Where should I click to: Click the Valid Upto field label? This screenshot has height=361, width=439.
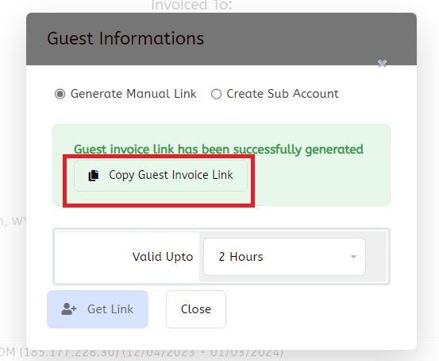point(163,257)
